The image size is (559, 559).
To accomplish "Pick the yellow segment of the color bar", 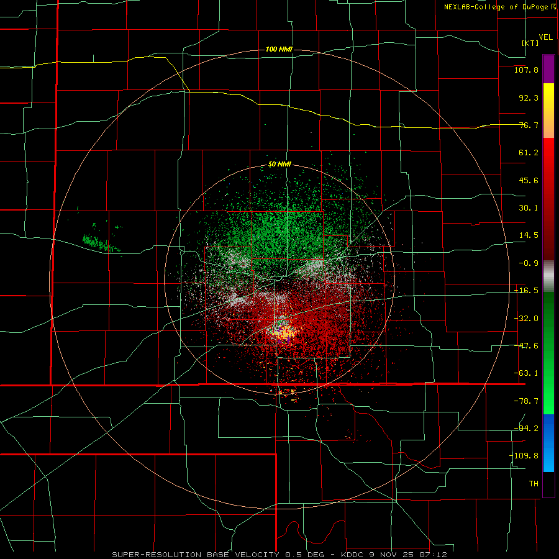I will pyautogui.click(x=548, y=111).
